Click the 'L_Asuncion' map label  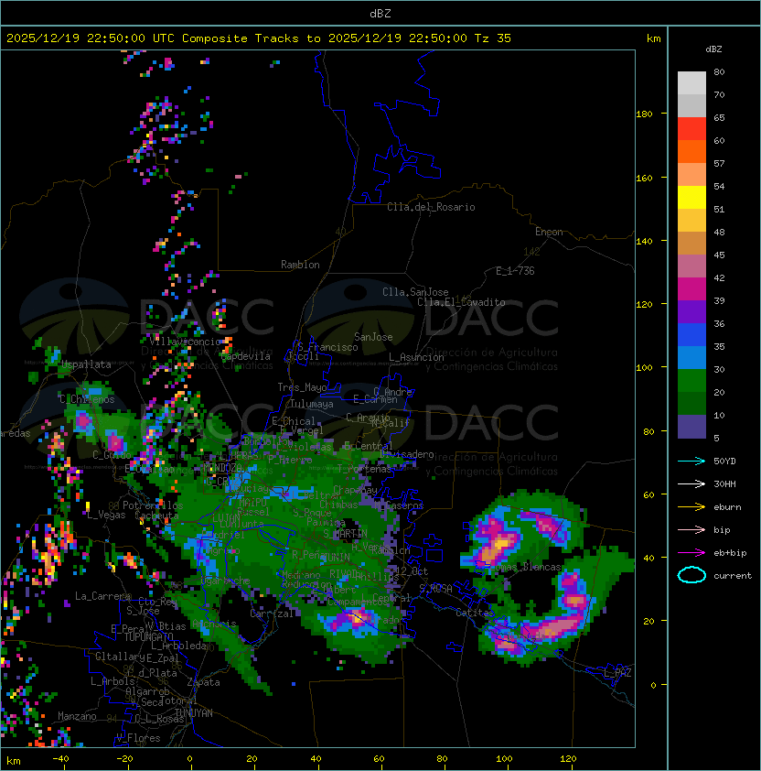pyautogui.click(x=416, y=357)
